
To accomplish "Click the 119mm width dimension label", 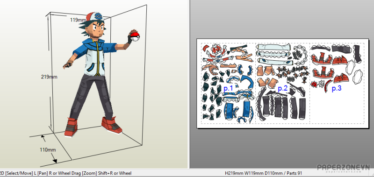I will pyautogui.click(x=78, y=20).
